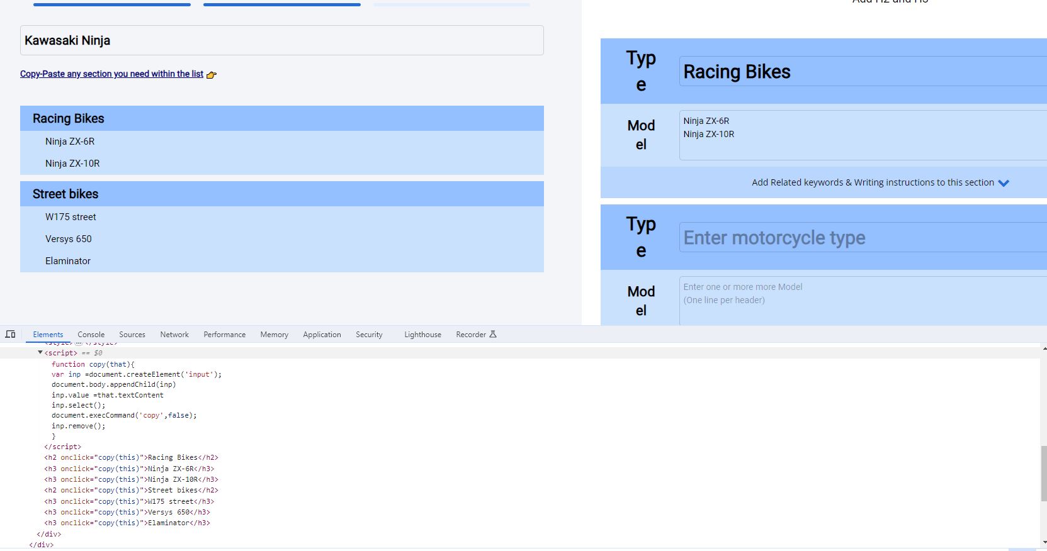Focus the Kawasaki Ninja title field
This screenshot has width=1047, height=551.
(x=282, y=40)
